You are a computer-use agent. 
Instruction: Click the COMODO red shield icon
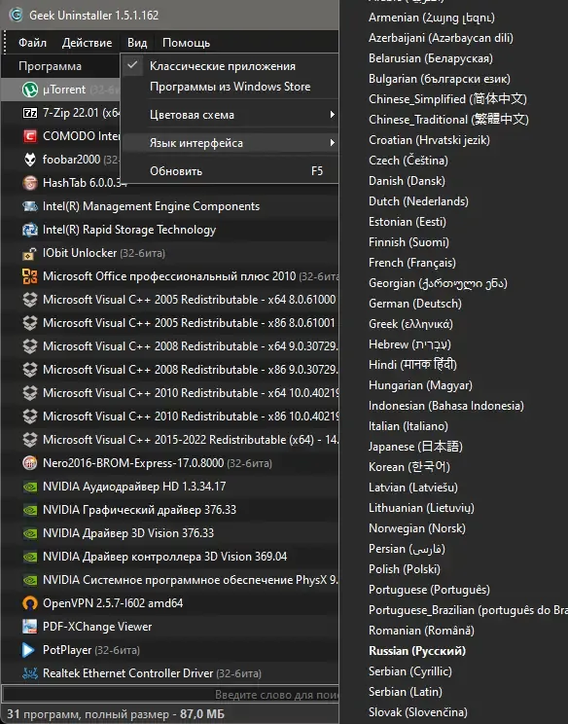coord(30,136)
